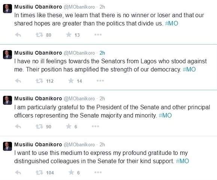217x180 pixels.
Task: Reply to the 'President of the Senate' tweet
Action: pos(18,126)
